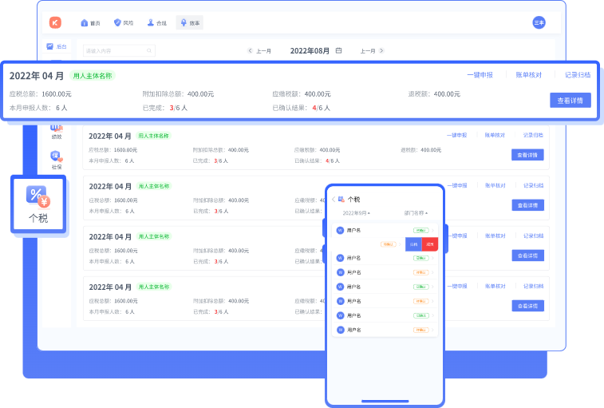Click 一键申报 in the highlighted top card

[x=480, y=75]
